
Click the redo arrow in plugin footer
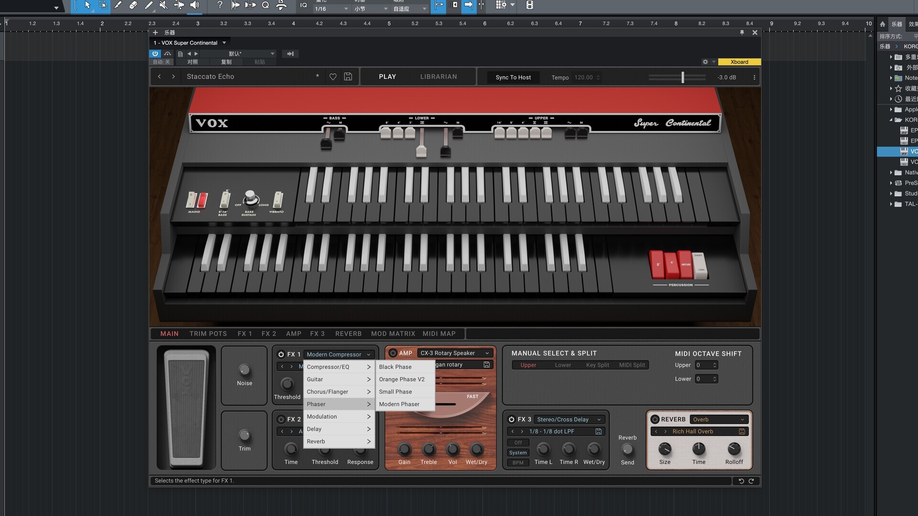(x=751, y=481)
